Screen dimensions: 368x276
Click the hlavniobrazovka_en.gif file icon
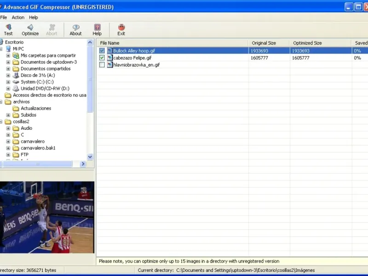[x=110, y=65]
